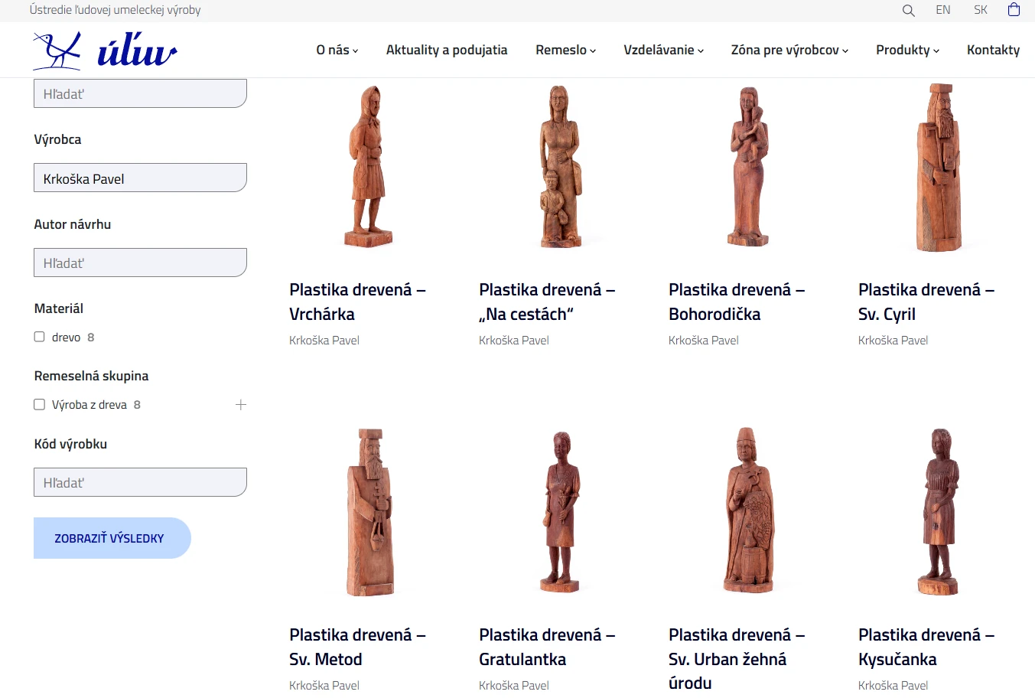The height and width of the screenshot is (698, 1035).
Task: Expand Výroba z dreva plus icon
Action: [241, 405]
